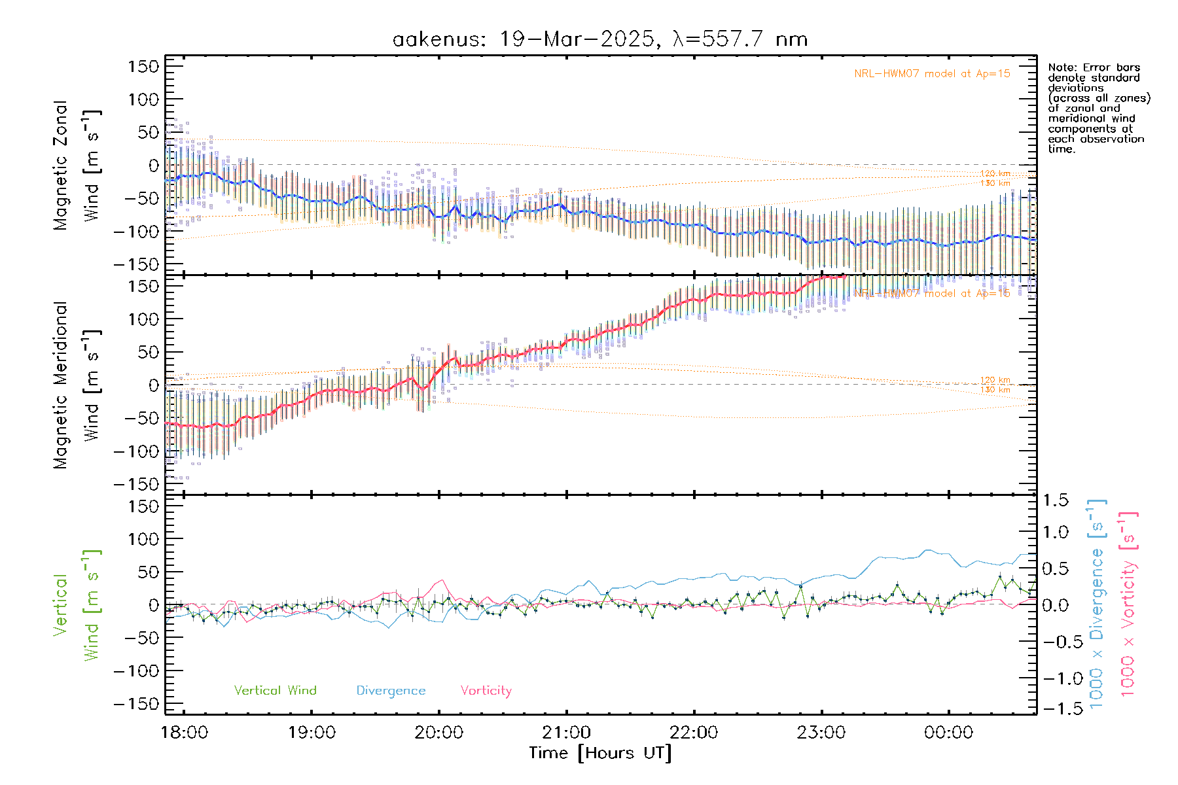Screen dimensions: 1178x785
Task: Select the 22:00 time axis tick label
Action: pos(694,733)
